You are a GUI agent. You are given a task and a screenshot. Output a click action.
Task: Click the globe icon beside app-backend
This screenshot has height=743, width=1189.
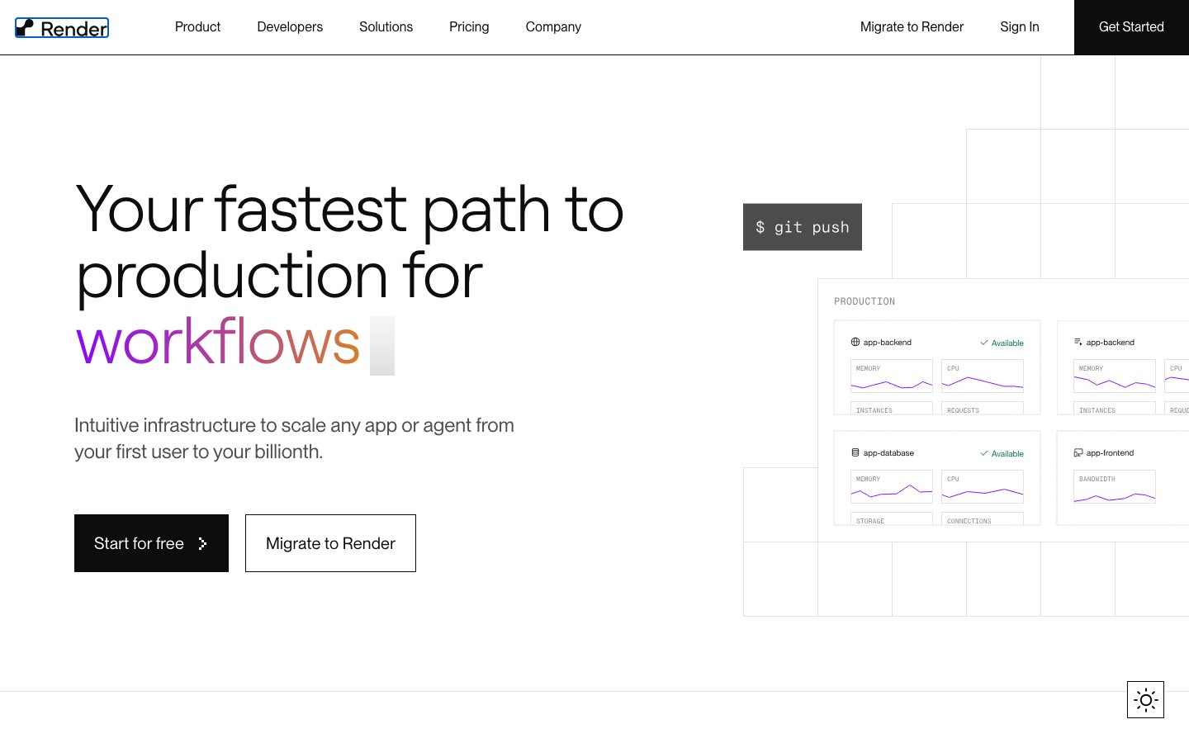[x=855, y=342]
